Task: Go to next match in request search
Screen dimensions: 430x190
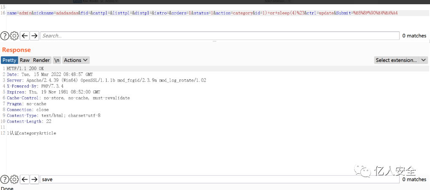Action: (x=34, y=36)
